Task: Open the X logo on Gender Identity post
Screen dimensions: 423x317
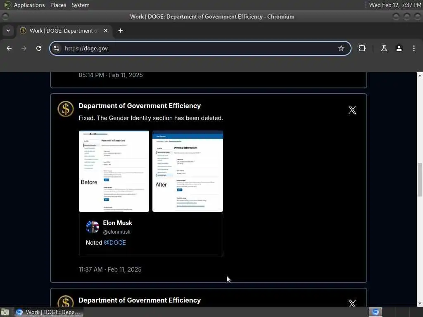Action: (352, 110)
